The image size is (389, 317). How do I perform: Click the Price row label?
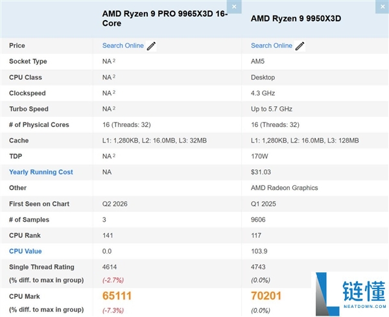pos(17,45)
